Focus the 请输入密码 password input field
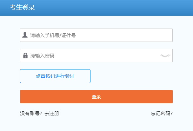This screenshot has height=131, width=193. (x=96, y=56)
